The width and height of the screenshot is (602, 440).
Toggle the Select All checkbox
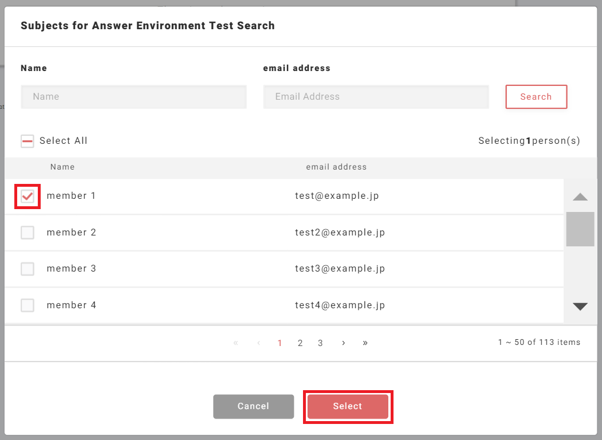point(27,141)
